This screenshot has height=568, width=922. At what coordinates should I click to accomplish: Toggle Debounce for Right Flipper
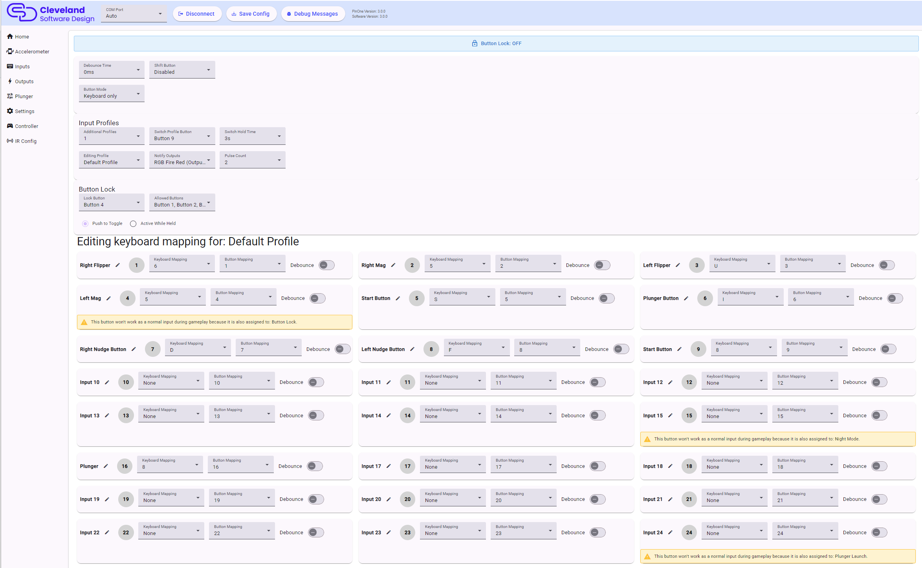tap(326, 265)
